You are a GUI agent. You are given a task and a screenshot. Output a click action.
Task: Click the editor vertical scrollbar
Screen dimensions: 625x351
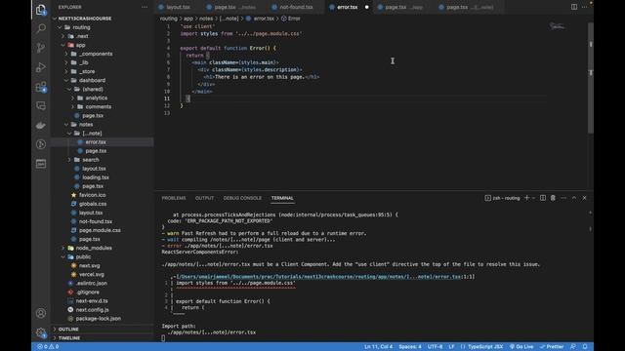point(591,78)
